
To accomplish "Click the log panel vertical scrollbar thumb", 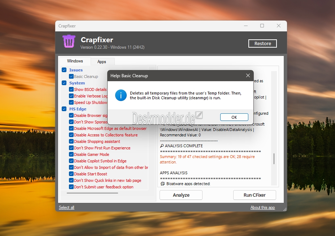I will (274, 159).
